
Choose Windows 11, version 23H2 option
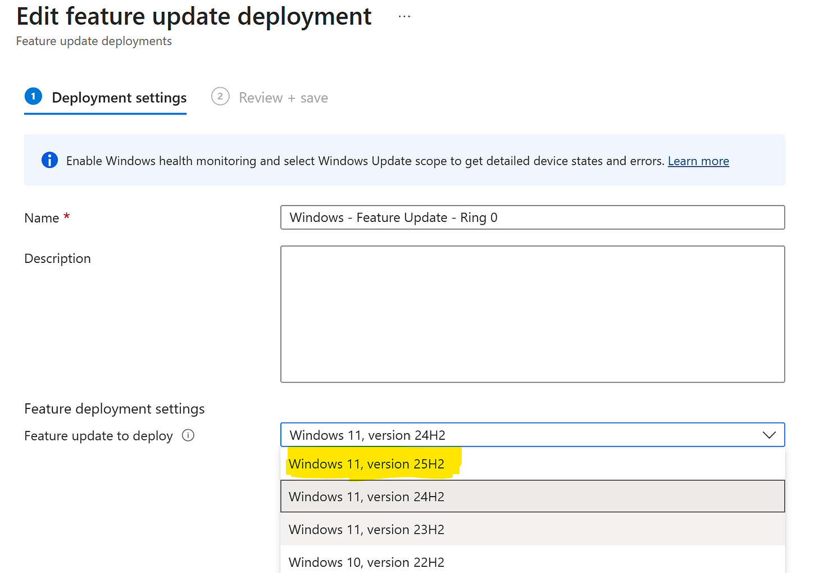533,529
